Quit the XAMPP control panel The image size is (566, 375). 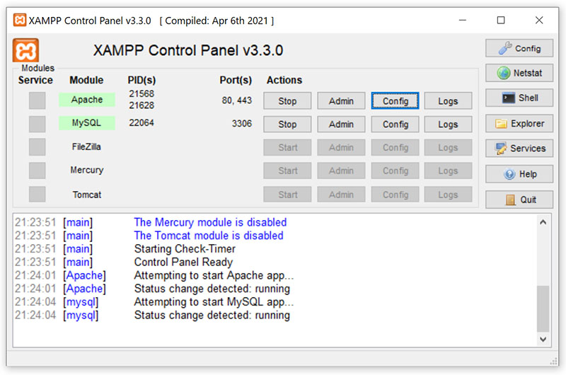(519, 200)
